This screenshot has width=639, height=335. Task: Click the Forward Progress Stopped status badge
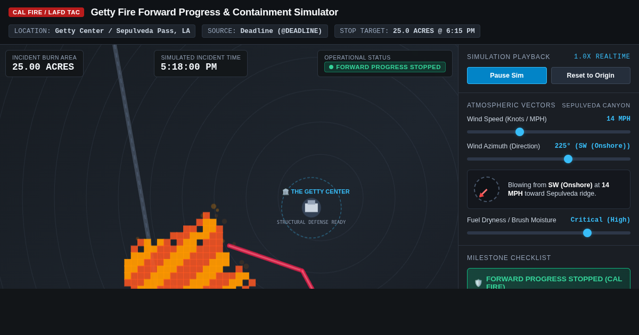coord(385,67)
